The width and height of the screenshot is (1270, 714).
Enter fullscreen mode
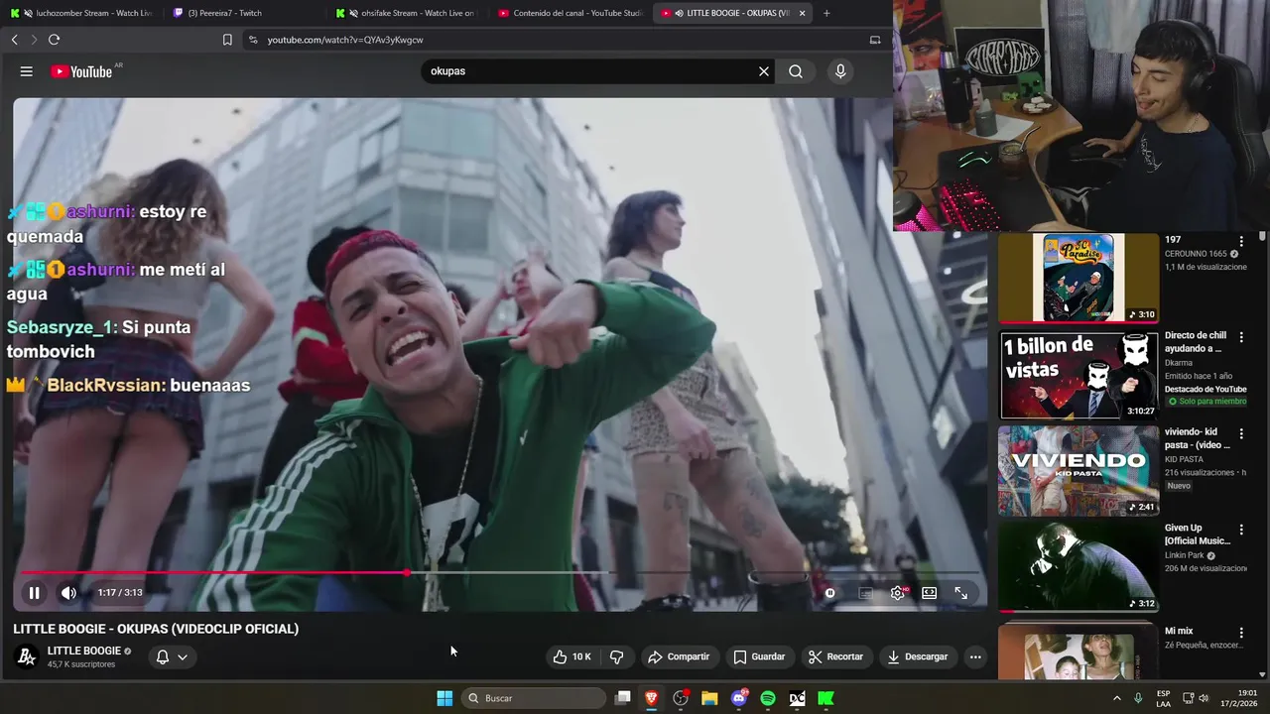(x=961, y=593)
